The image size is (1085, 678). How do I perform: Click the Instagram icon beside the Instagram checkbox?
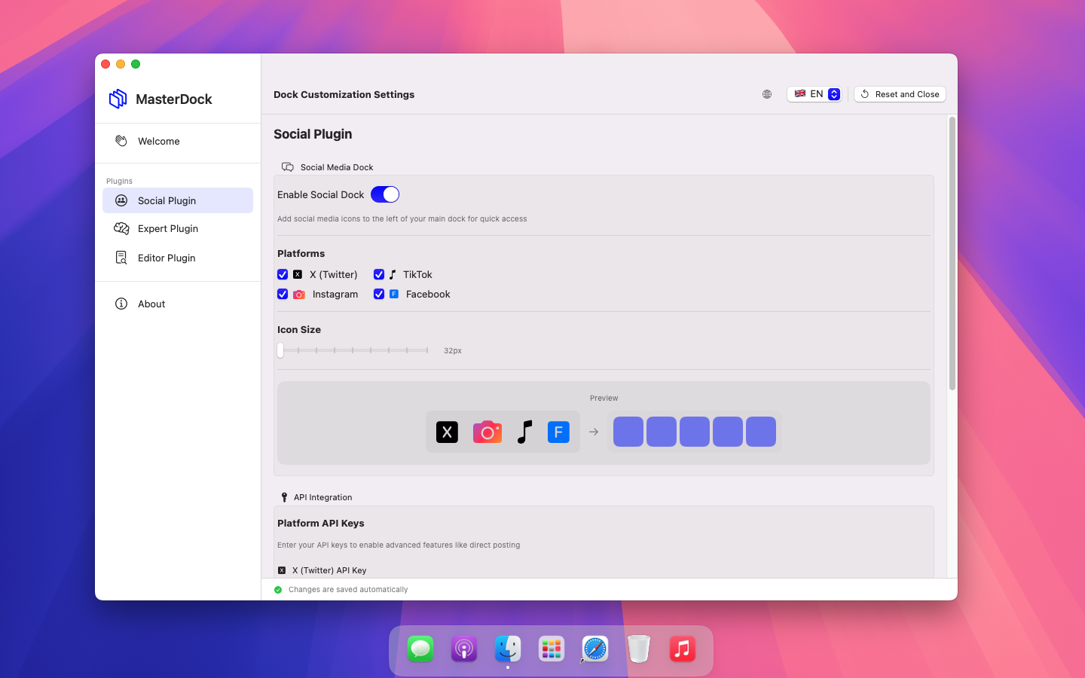point(299,295)
